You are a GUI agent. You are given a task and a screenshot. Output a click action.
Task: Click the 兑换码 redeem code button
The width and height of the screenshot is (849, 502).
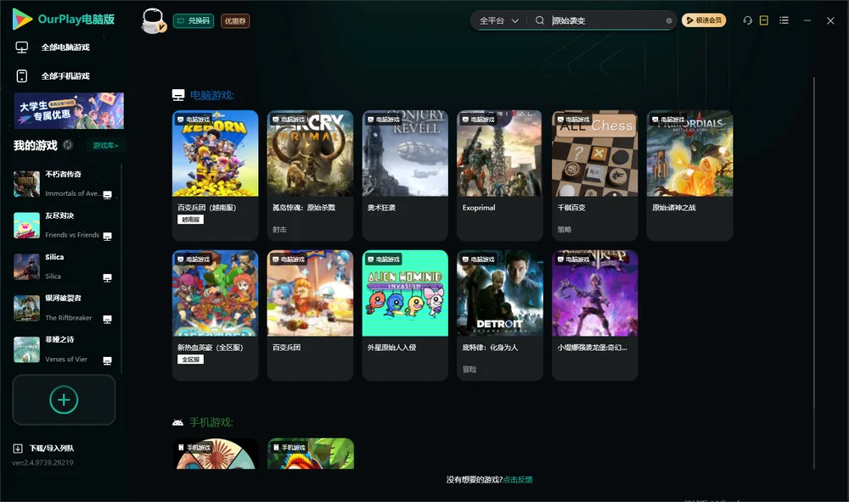click(x=194, y=20)
